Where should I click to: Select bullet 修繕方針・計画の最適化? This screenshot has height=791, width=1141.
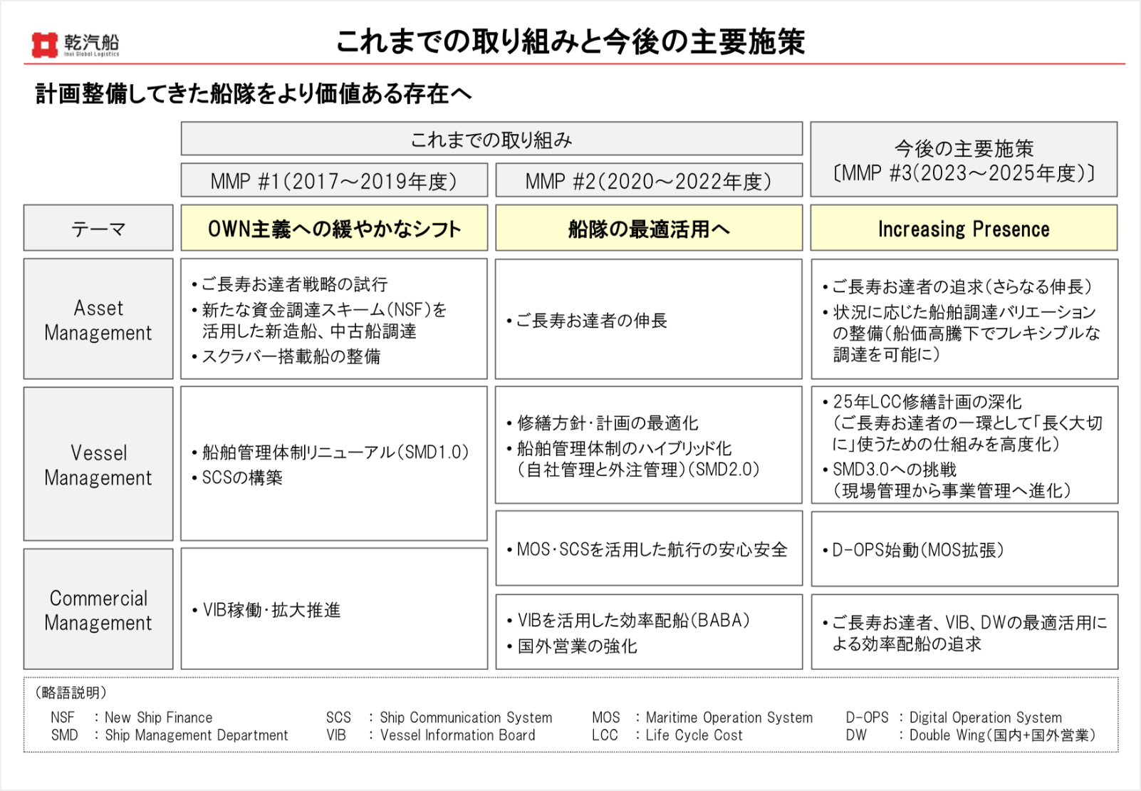point(603,423)
